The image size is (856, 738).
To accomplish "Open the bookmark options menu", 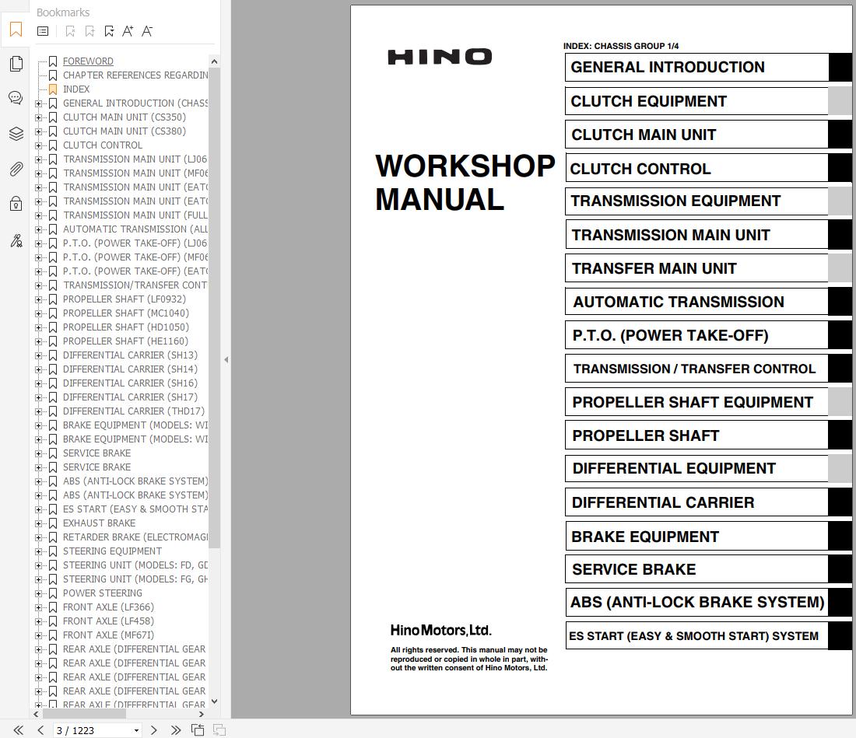I will tap(43, 31).
